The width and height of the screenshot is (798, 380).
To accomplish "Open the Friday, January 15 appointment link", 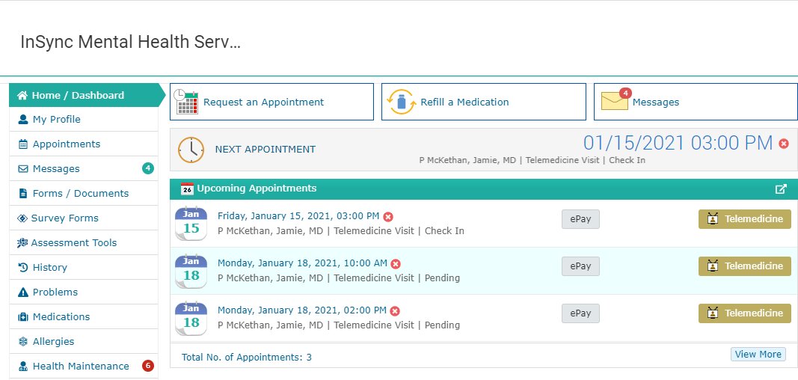I will click(298, 216).
